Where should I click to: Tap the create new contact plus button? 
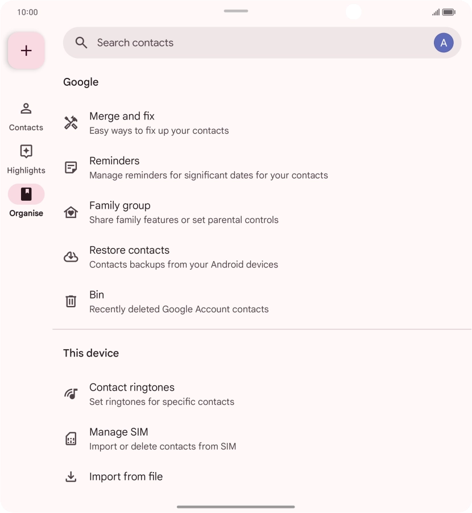tap(26, 51)
